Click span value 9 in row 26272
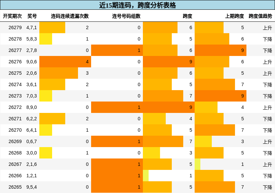275x193 pixels. 191,107
